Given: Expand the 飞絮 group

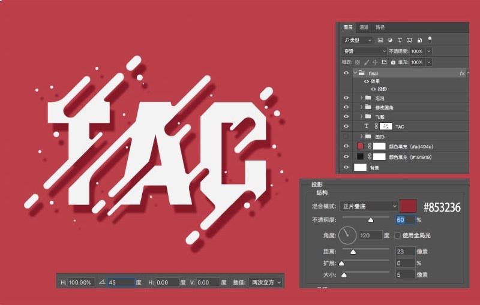Looking at the screenshot, I should click(362, 116).
